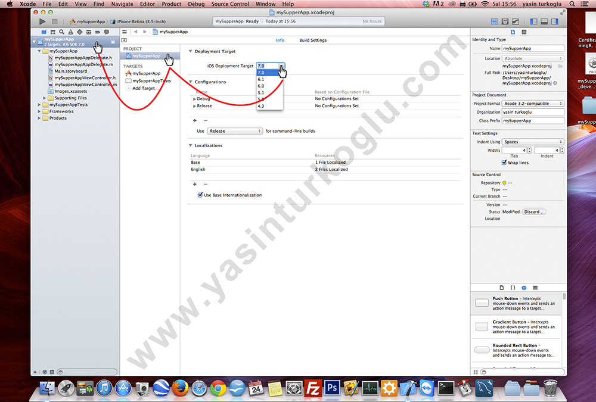
Task: Open the Project Format dropdown
Action: [532, 104]
